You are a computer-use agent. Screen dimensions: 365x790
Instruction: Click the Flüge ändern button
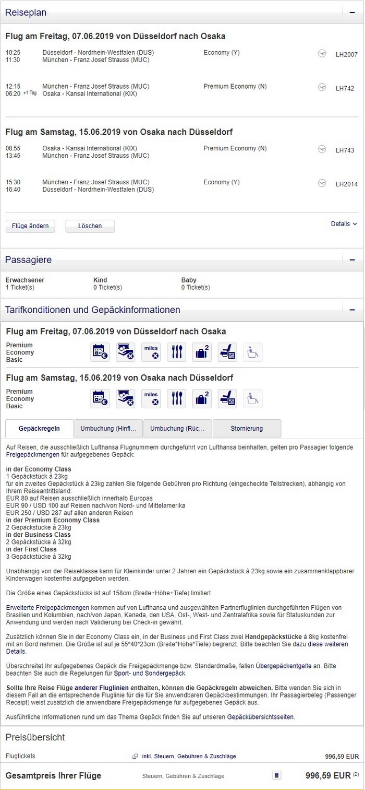[30, 226]
